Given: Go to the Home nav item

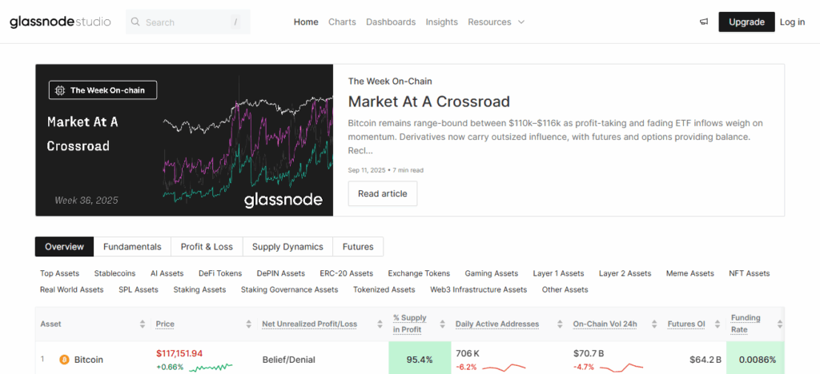Looking at the screenshot, I should click(x=306, y=22).
